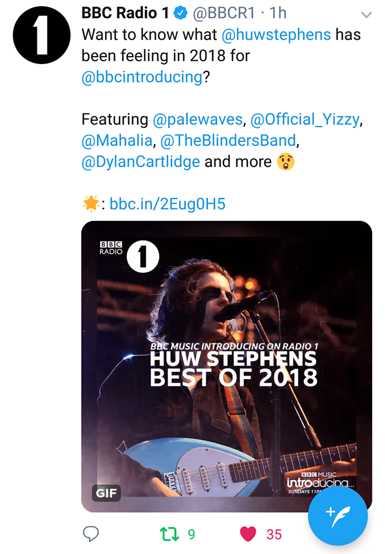Open the bbc.in/2Eug0H5 link
Viewport: 385px width, 554px height.
coord(167,203)
